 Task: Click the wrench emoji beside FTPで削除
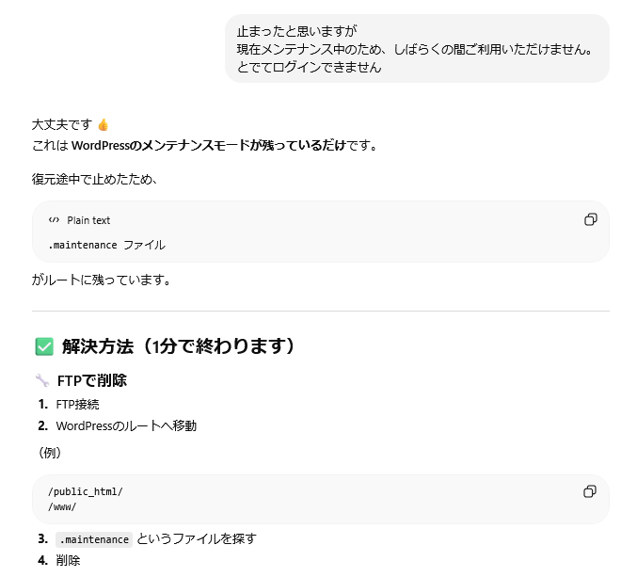(x=42, y=381)
